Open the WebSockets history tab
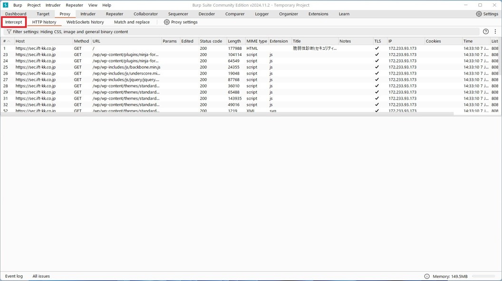 pyautogui.click(x=85, y=22)
